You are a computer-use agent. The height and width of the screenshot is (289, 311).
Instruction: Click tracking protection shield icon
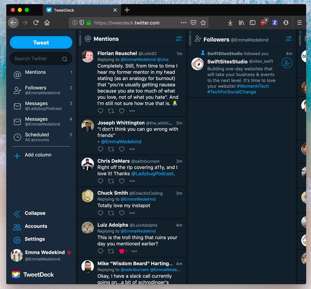(x=82, y=23)
